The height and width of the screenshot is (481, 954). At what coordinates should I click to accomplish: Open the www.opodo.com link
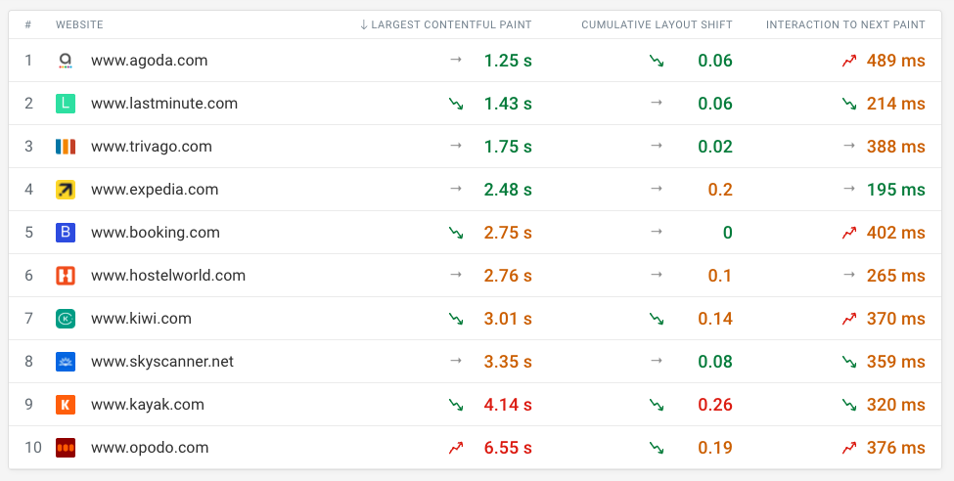150,448
